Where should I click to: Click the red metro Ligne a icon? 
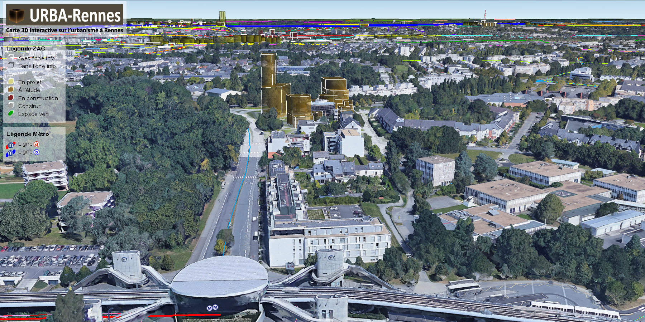(x=10, y=145)
